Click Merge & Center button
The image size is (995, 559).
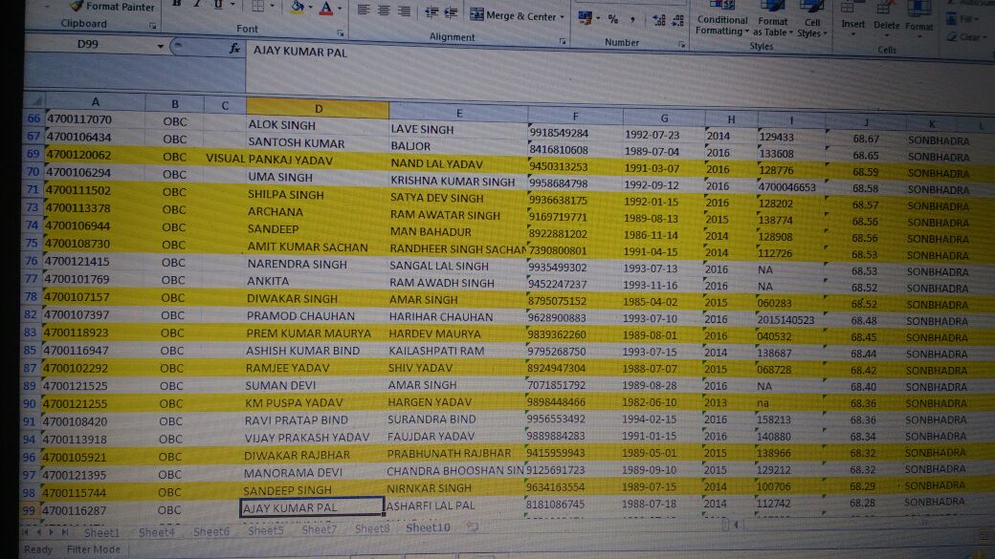coord(514,15)
